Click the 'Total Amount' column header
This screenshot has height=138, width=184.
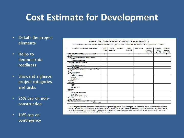coord(129,49)
